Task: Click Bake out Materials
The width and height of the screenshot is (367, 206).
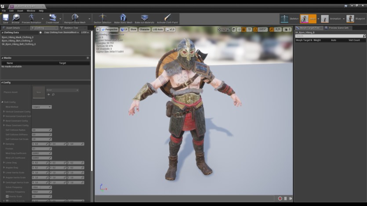Action: pos(145,19)
